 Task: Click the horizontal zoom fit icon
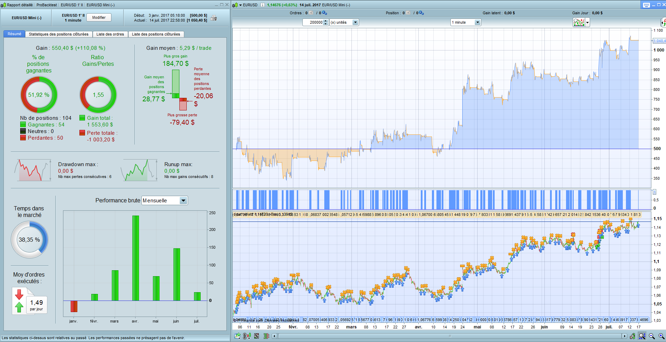(x=642, y=336)
